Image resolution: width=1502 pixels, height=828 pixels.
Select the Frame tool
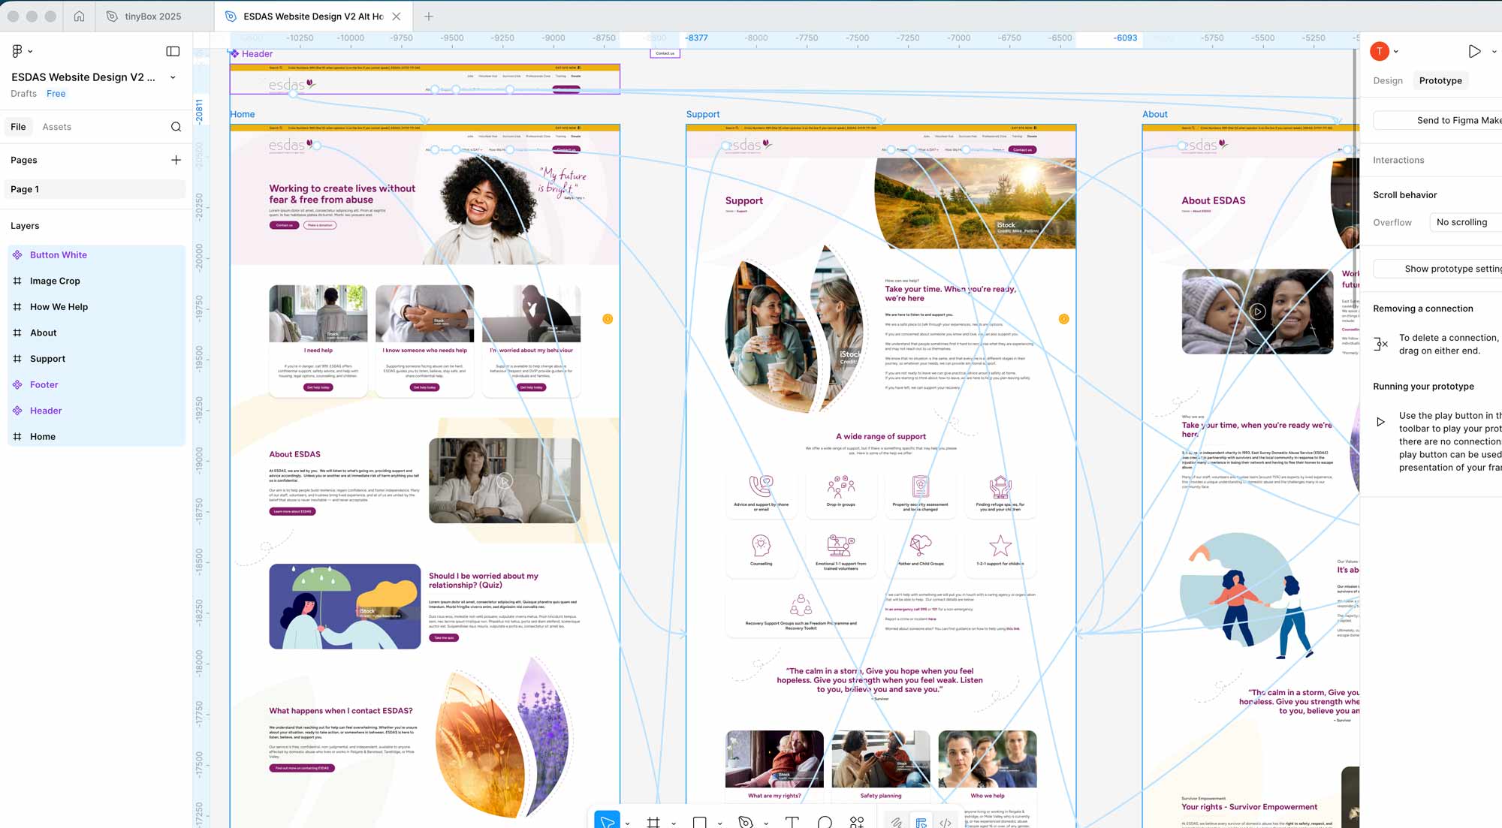tap(653, 822)
